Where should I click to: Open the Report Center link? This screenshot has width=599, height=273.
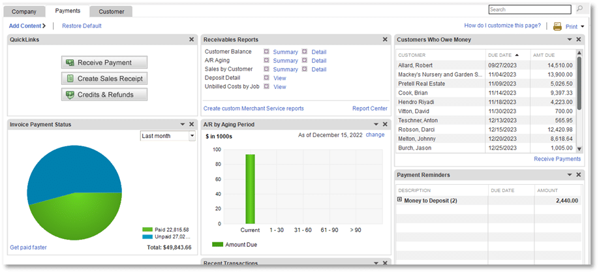pos(370,108)
